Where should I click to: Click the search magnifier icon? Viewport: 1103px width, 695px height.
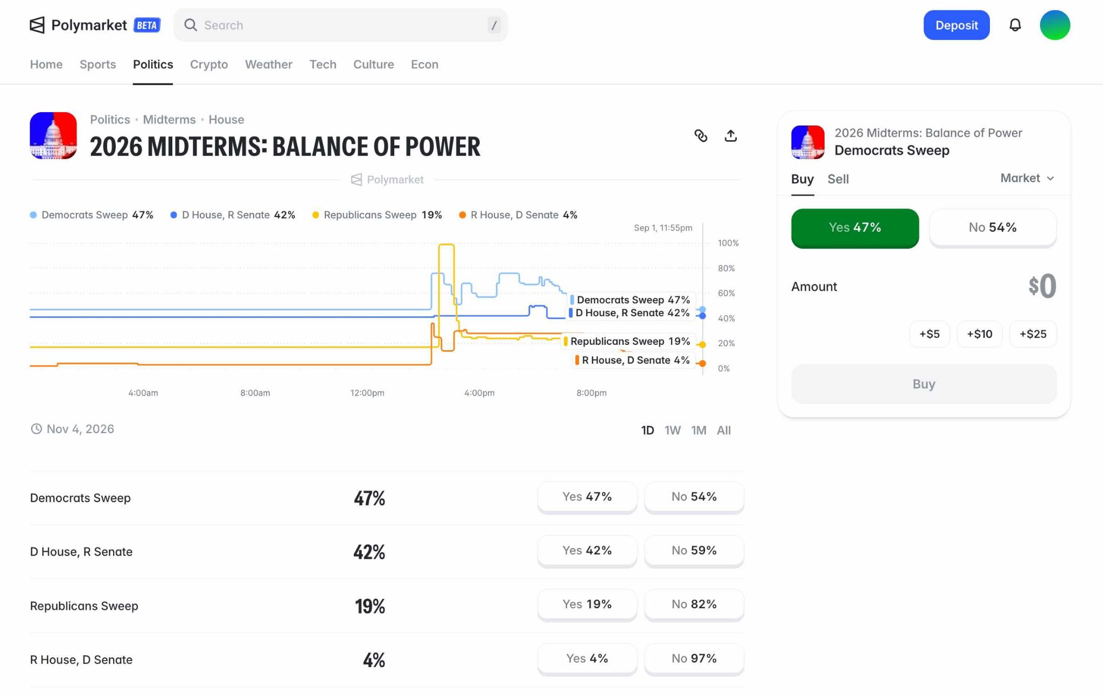(x=191, y=25)
